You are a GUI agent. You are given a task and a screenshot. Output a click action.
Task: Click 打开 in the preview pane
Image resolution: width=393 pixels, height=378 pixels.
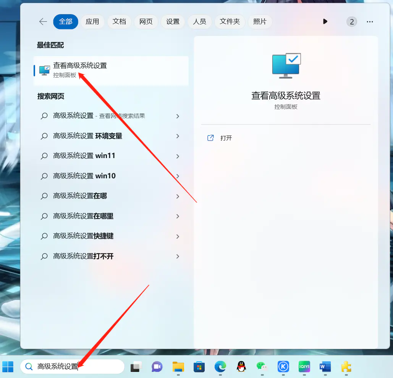pyautogui.click(x=226, y=138)
